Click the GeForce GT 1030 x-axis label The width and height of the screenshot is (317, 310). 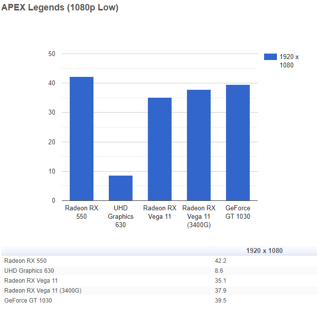pyautogui.click(x=238, y=212)
